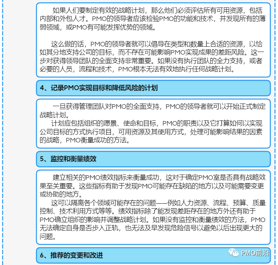
Task: Click paragraph starting with 一旦获得管理团队
Action: 153,111
